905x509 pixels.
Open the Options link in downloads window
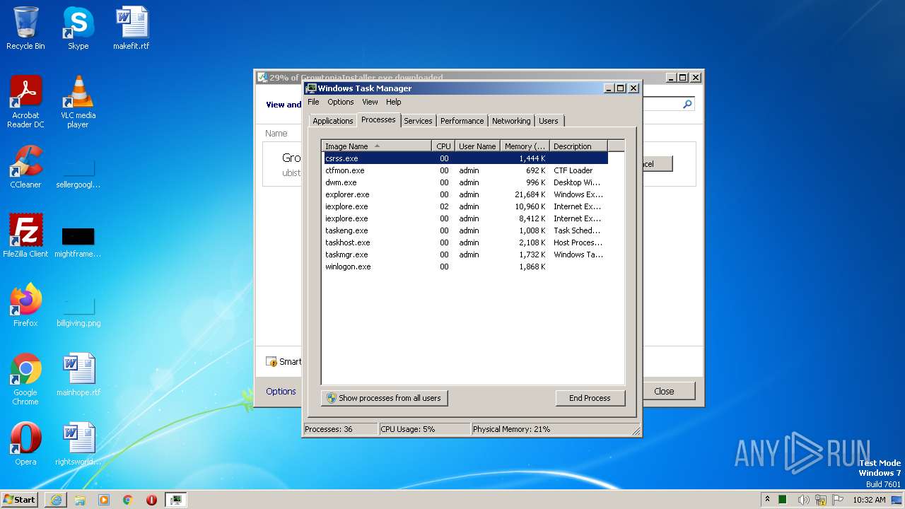(281, 391)
